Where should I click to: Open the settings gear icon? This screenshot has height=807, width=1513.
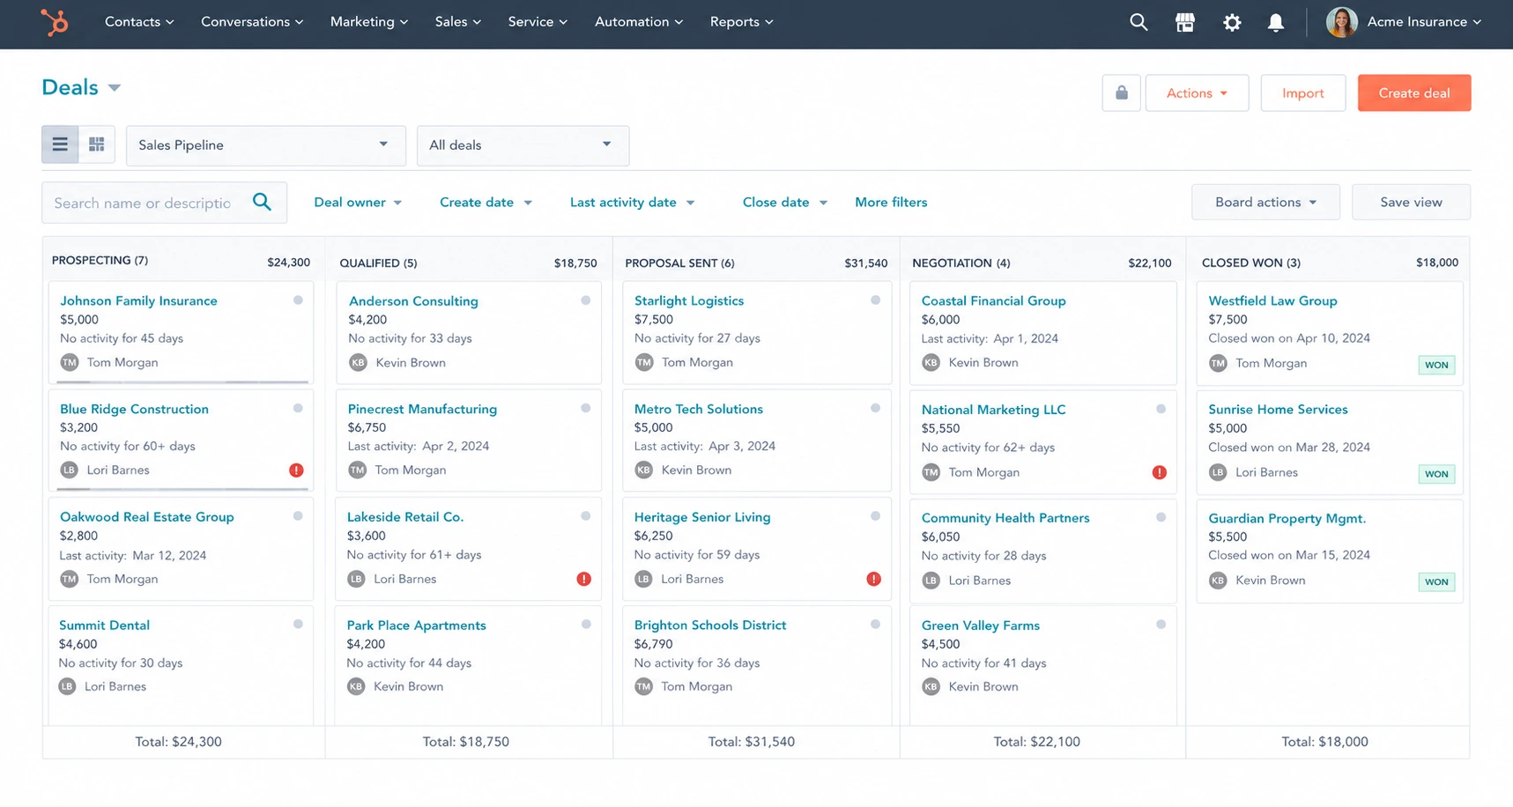[x=1232, y=22]
